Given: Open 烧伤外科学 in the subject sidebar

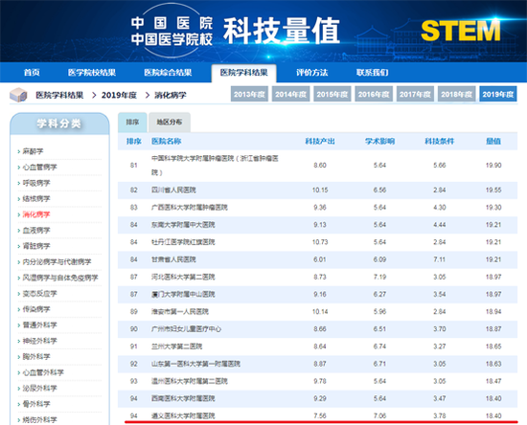Looking at the screenshot, I should coord(39,419).
